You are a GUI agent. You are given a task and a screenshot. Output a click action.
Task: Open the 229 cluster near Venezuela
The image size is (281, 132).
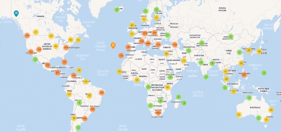point(74,76)
